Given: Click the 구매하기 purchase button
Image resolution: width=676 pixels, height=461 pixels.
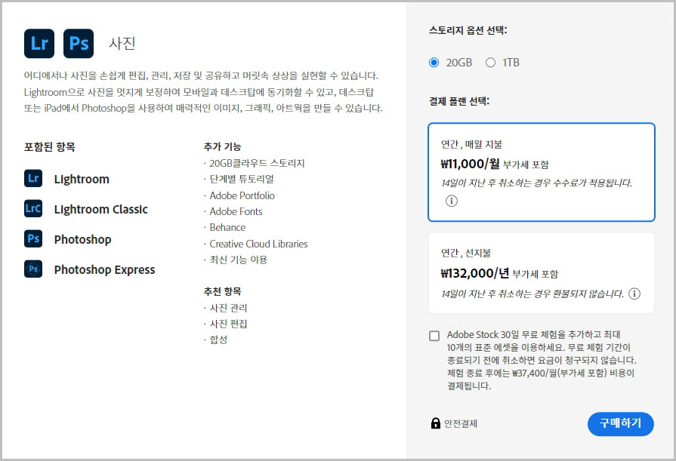Looking at the screenshot, I should coord(620,424).
